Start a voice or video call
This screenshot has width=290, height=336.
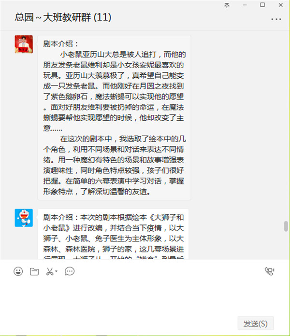pyautogui.click(x=269, y=271)
